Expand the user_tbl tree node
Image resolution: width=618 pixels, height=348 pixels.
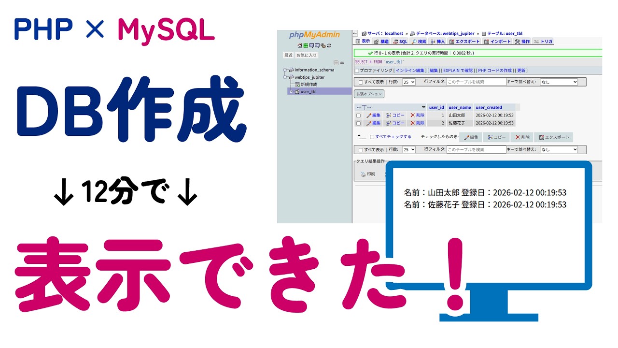[291, 92]
